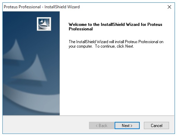This screenshot has width=177, height=136.
Task: Click the 'The InstallShield Wizard will install' paragraph
Action: pyautogui.click(x=116, y=44)
